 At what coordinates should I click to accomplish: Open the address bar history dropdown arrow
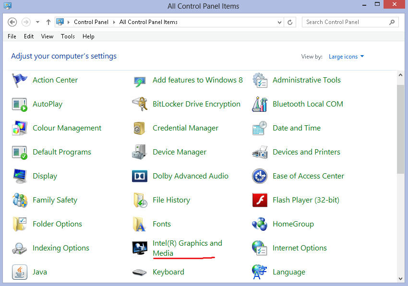point(280,22)
